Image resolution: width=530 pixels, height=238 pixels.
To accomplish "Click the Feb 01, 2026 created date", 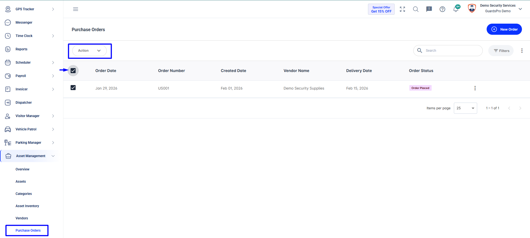I will (232, 88).
